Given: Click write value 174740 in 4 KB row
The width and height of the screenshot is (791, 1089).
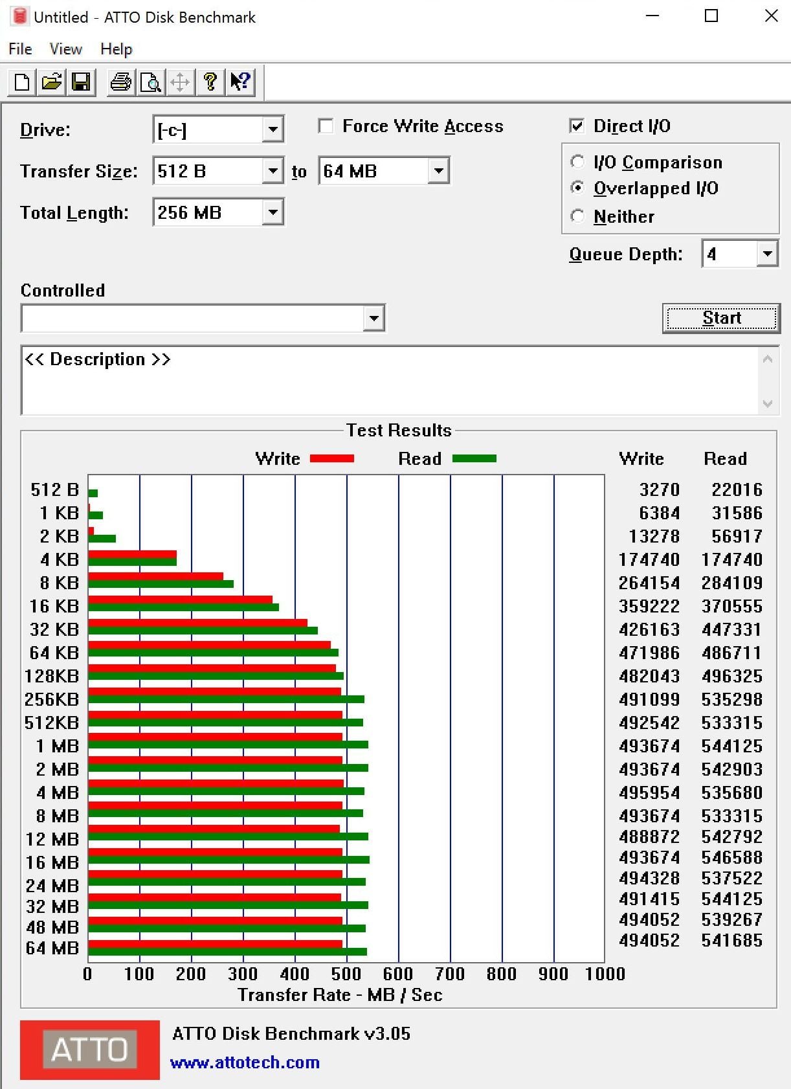Looking at the screenshot, I should point(649,559).
